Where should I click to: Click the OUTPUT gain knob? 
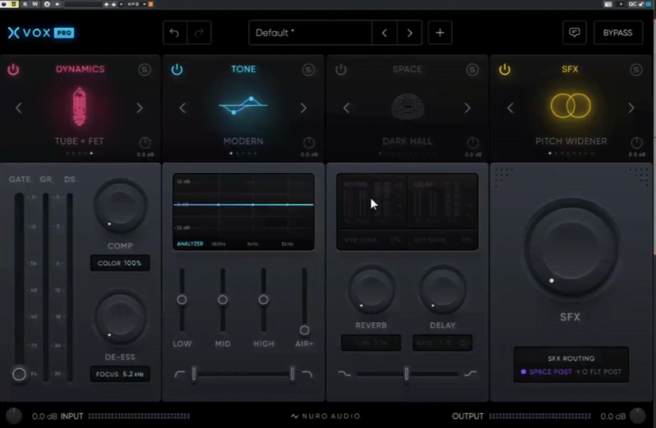coord(638,416)
